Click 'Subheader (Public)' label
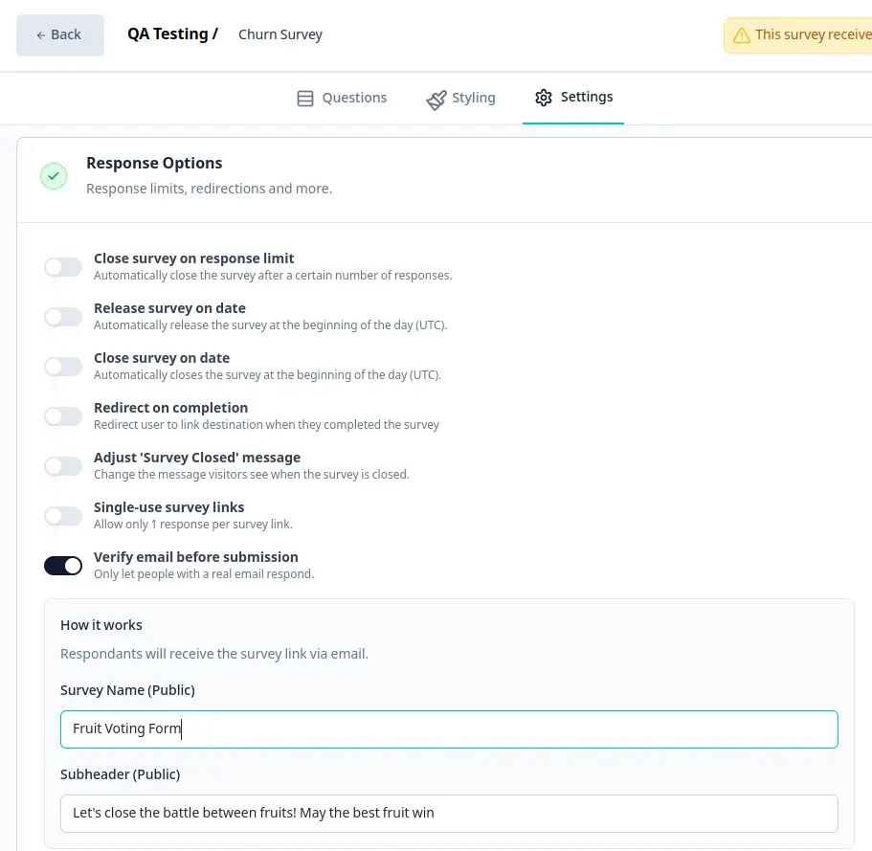872x851 pixels. (x=120, y=774)
